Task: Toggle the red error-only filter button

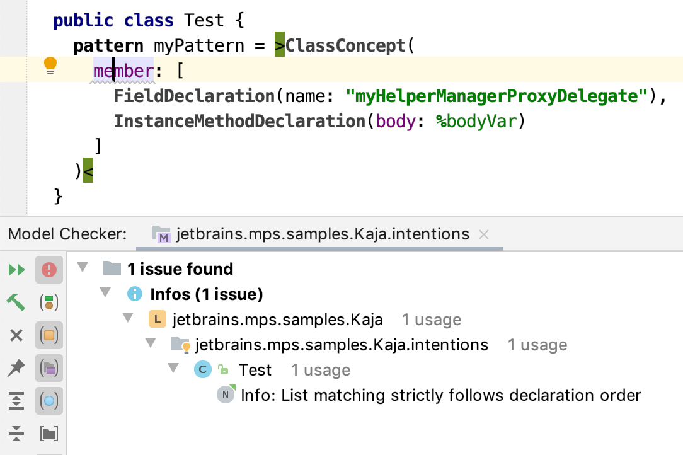Action: pyautogui.click(x=49, y=270)
